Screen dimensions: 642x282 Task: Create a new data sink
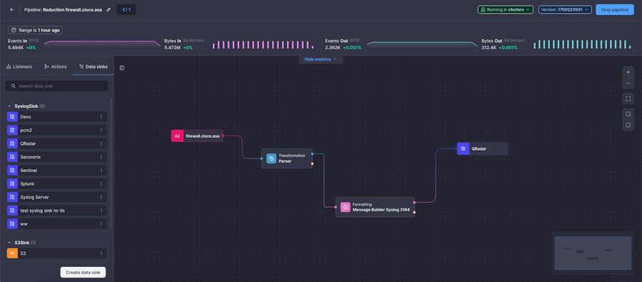(x=83, y=272)
